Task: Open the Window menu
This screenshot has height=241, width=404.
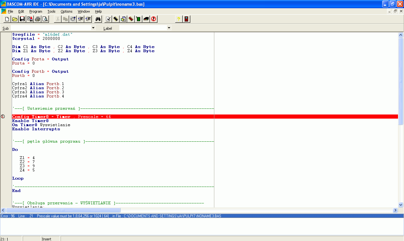Action: pos(84,11)
